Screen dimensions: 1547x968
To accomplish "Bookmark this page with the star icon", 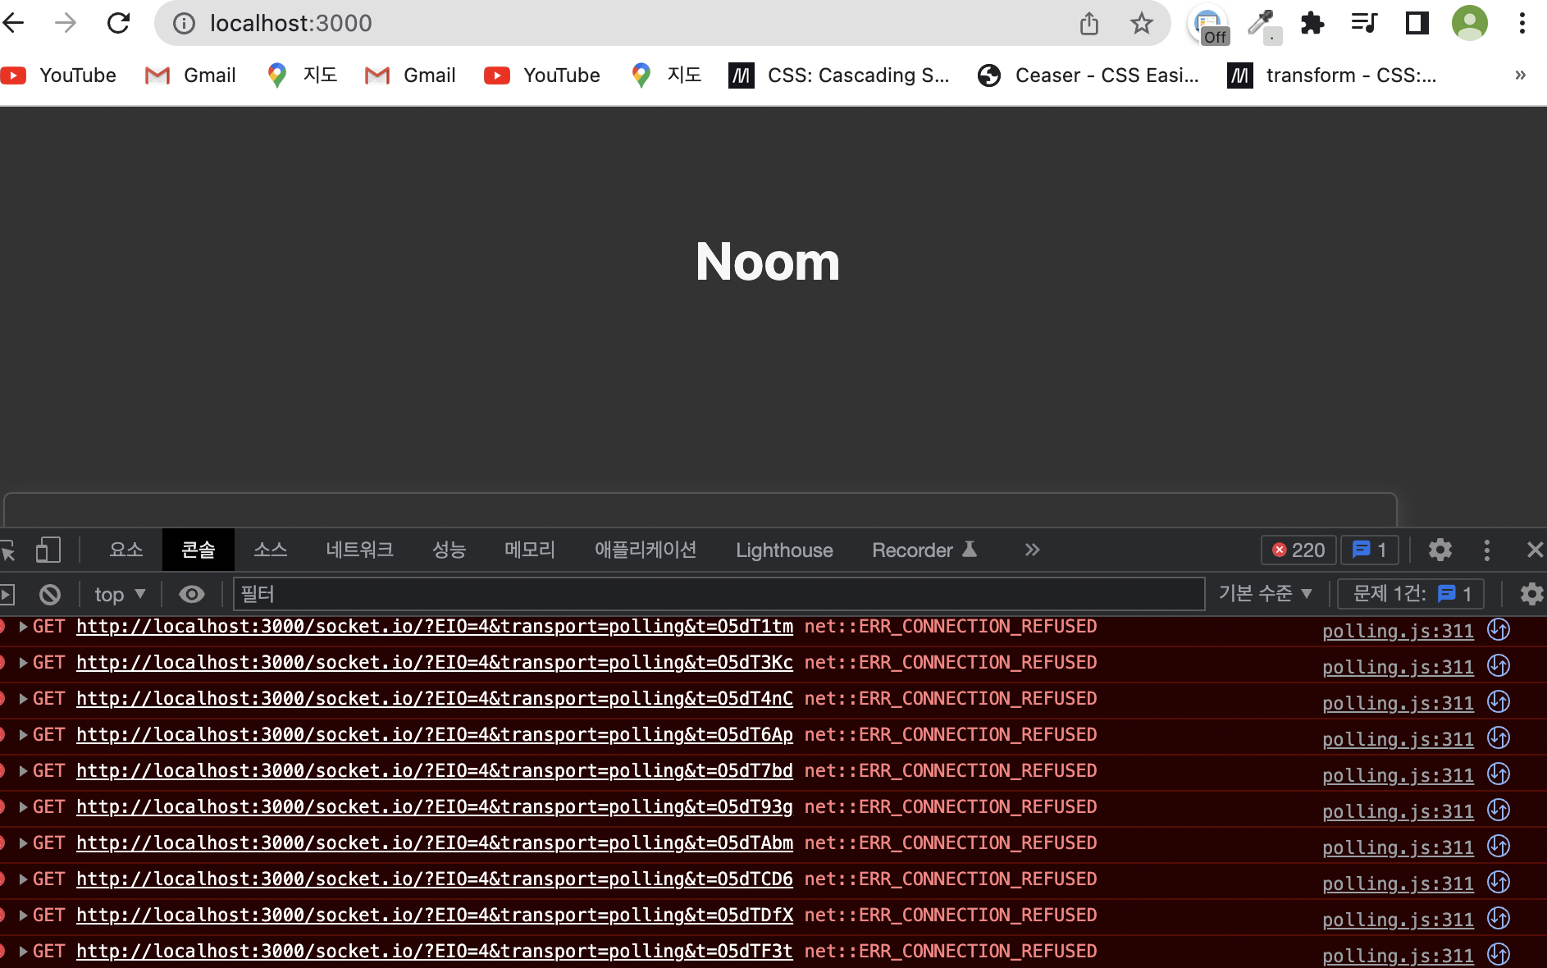I will pyautogui.click(x=1141, y=23).
